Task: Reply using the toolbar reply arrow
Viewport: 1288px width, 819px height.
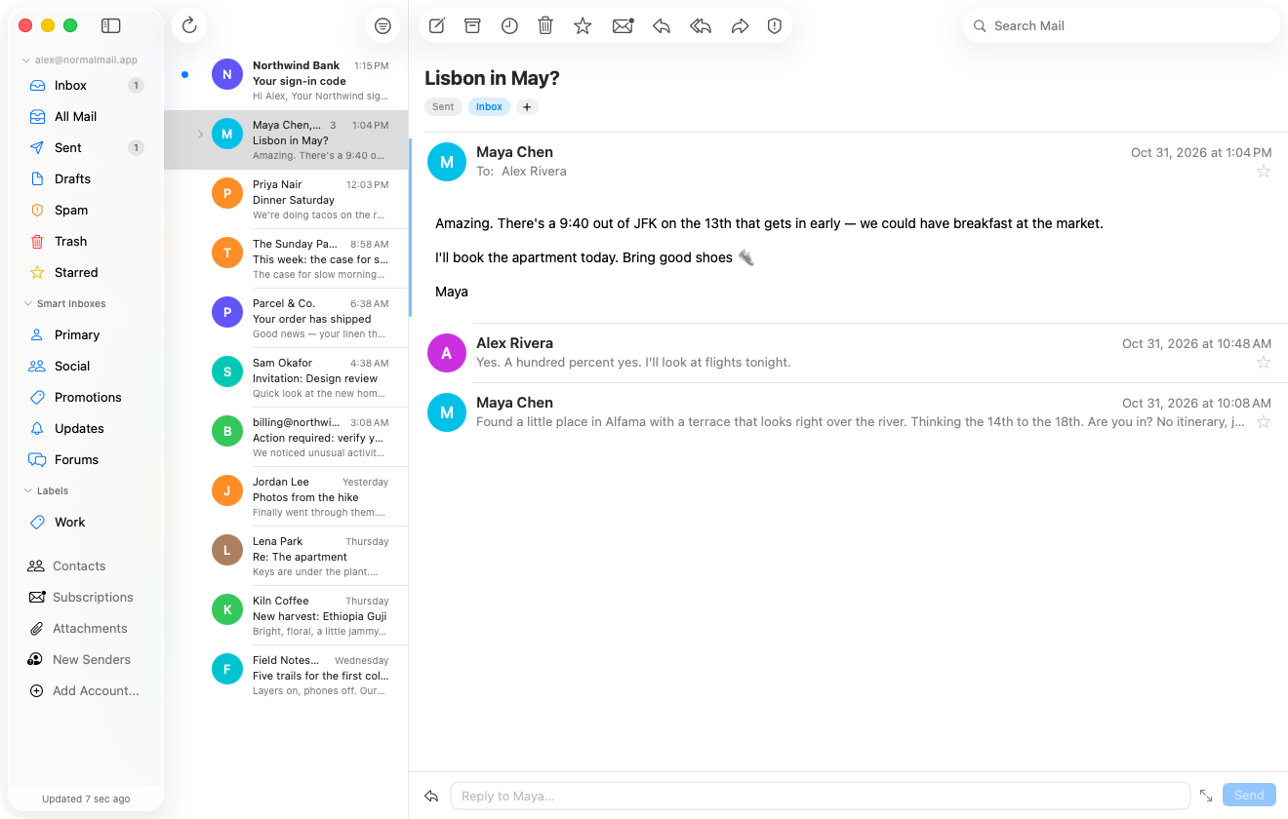Action: click(x=662, y=26)
